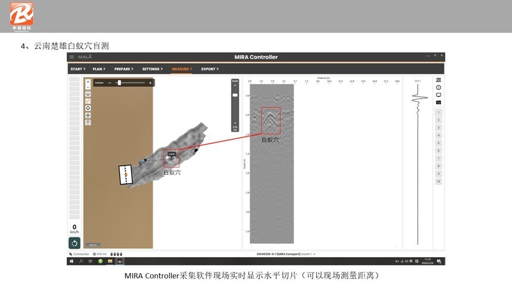
Task: Center map on current position target icon
Action: pos(88,115)
